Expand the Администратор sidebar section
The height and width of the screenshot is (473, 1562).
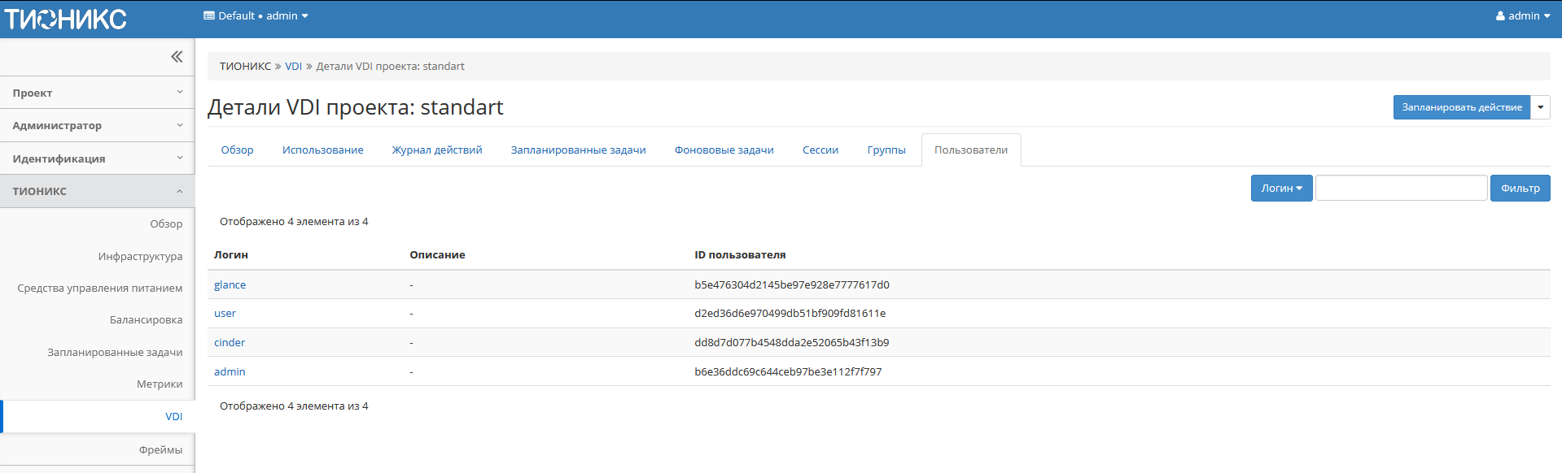click(x=97, y=126)
